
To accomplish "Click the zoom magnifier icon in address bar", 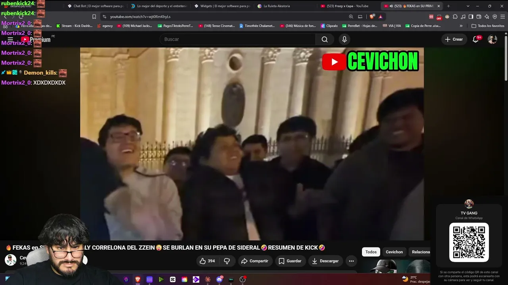I will point(351,17).
